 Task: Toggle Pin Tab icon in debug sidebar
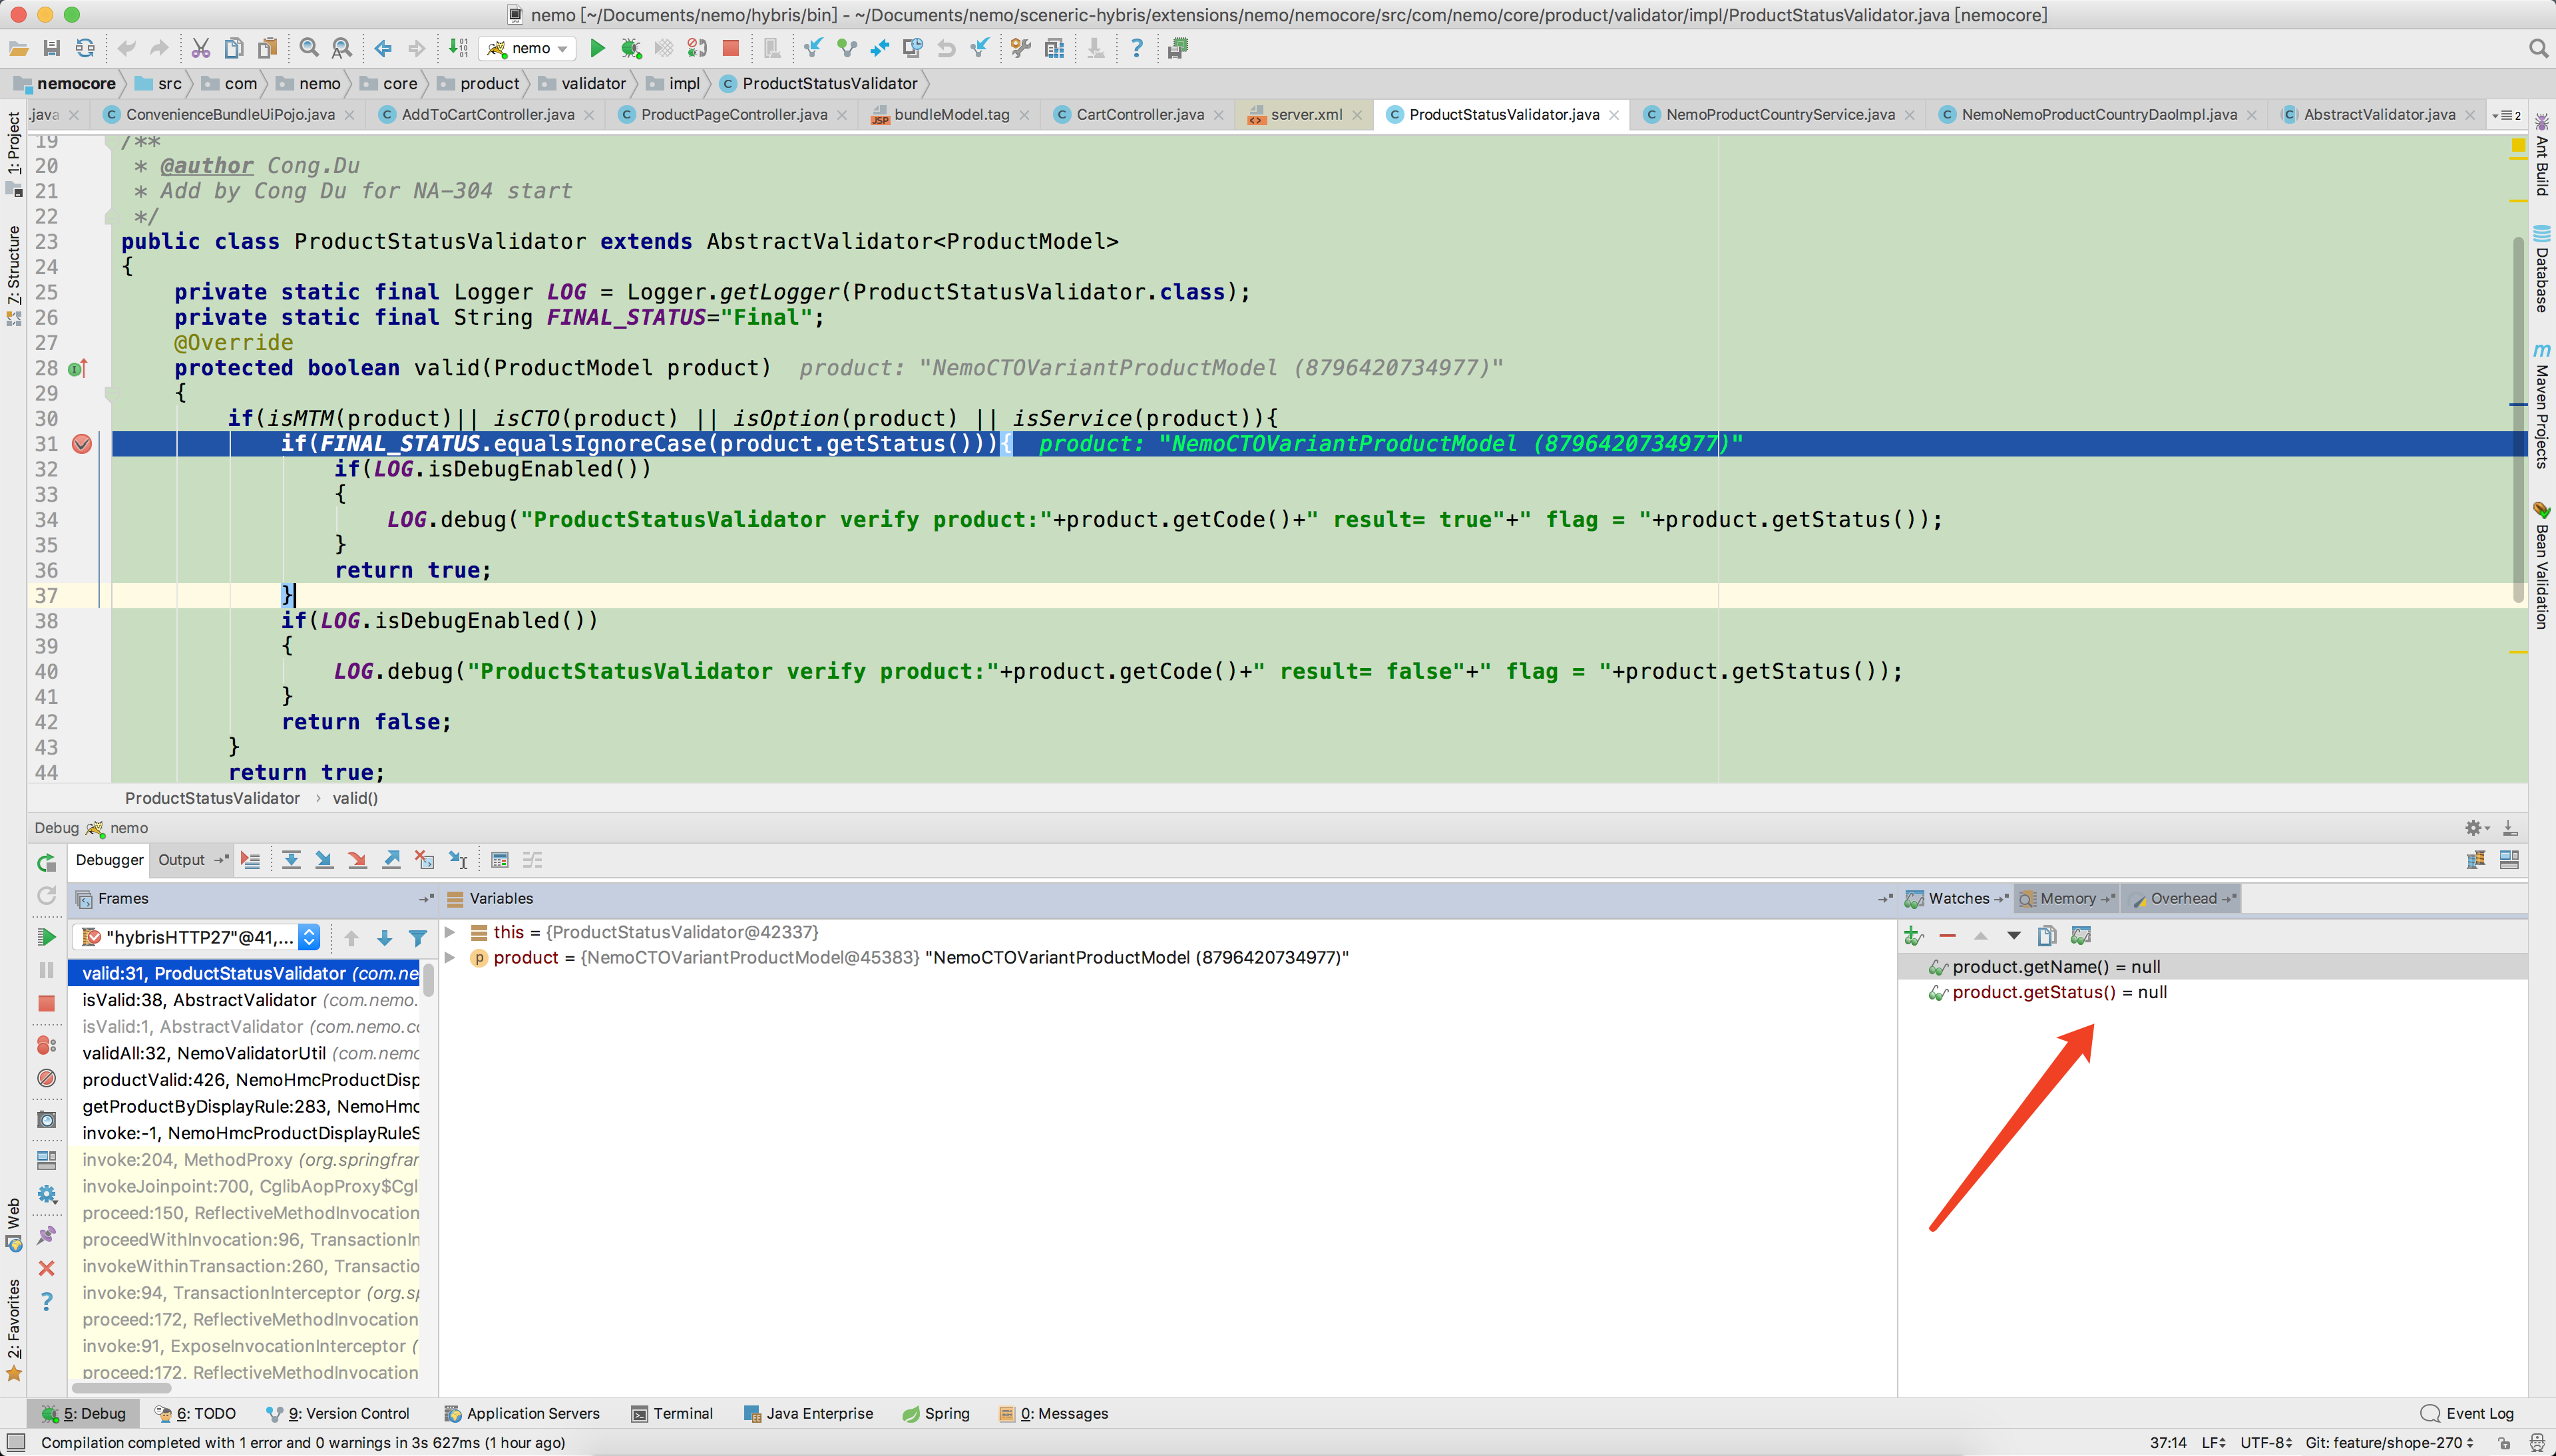(46, 1236)
